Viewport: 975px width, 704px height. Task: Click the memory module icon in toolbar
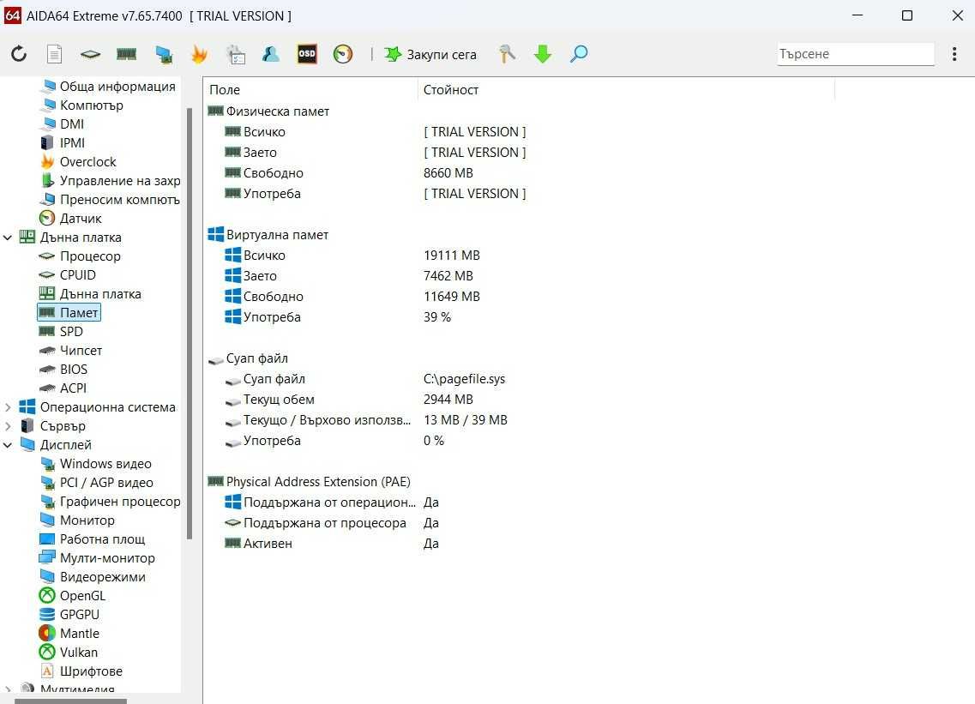click(x=126, y=54)
